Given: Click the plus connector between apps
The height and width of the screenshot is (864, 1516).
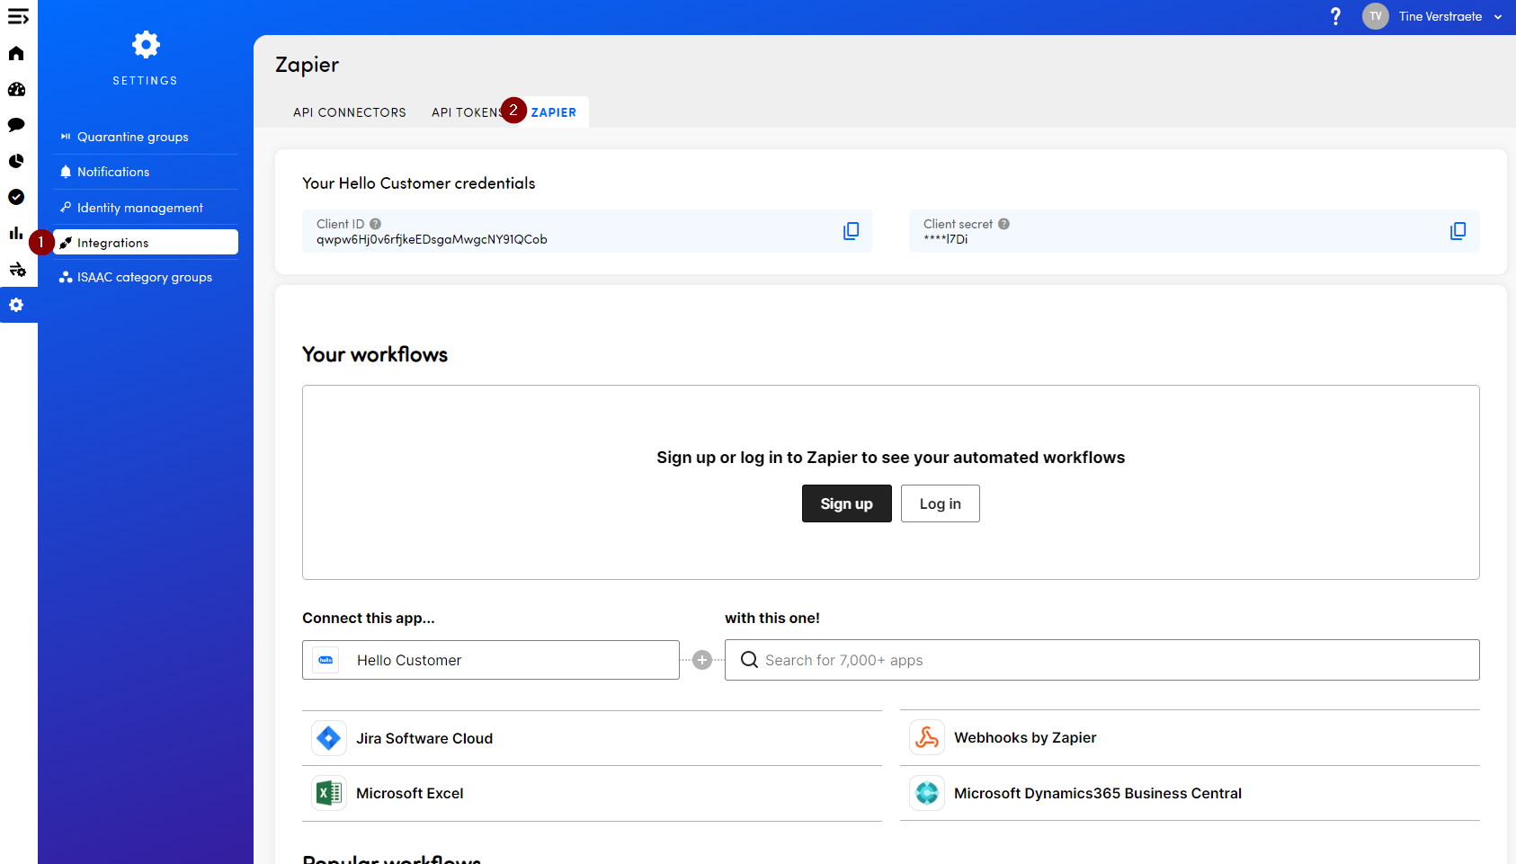Looking at the screenshot, I should [702, 660].
